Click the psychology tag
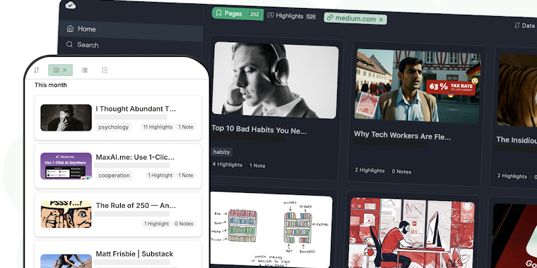The image size is (537, 268). point(113,127)
